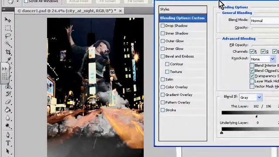This screenshot has height=157, width=279.
Task: Toggle Blend Clipped Layers checkbox
Action: 252,71
